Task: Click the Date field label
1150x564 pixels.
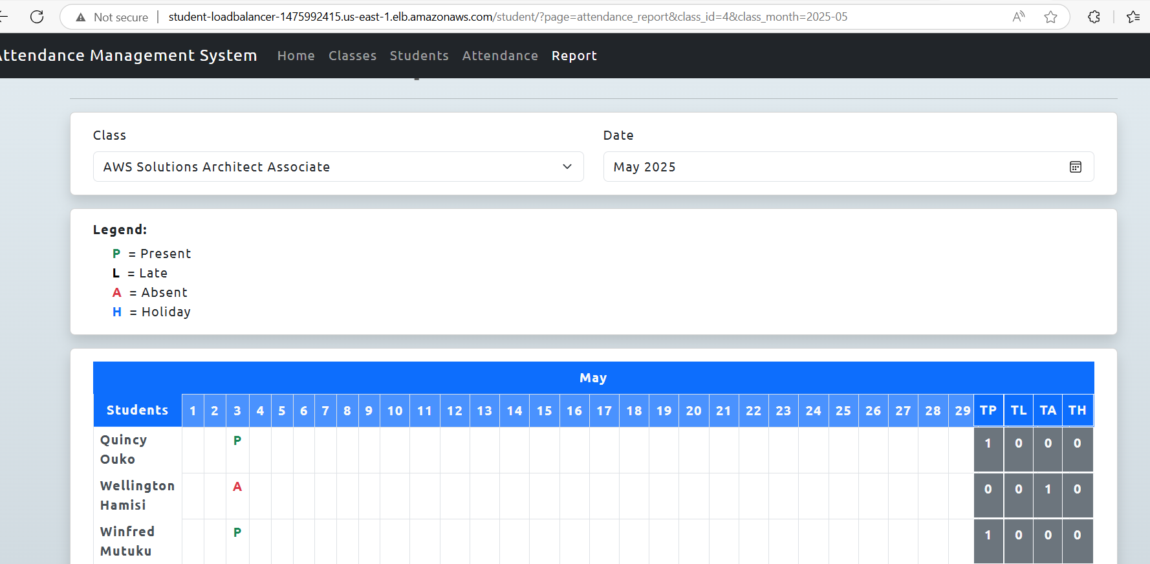Action: coord(618,135)
